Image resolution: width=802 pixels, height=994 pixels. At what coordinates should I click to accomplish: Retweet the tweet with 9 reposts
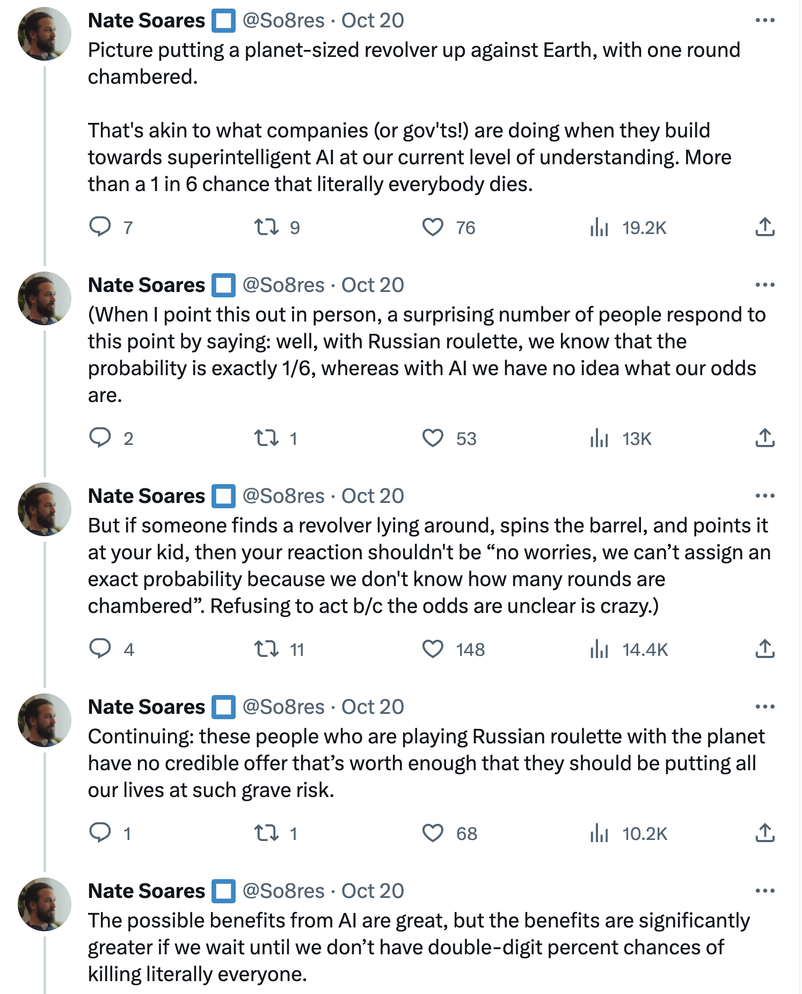point(266,227)
